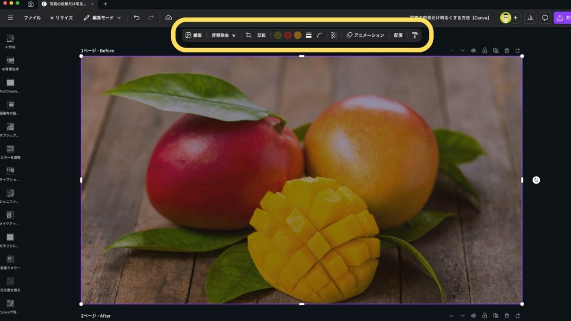Viewport: 571px width, 321px height.
Task: Select the corner rounding icon
Action: point(320,35)
